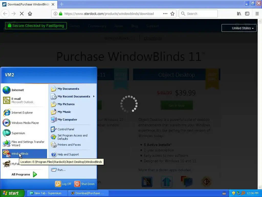Click the browser Search field

tap(198, 14)
